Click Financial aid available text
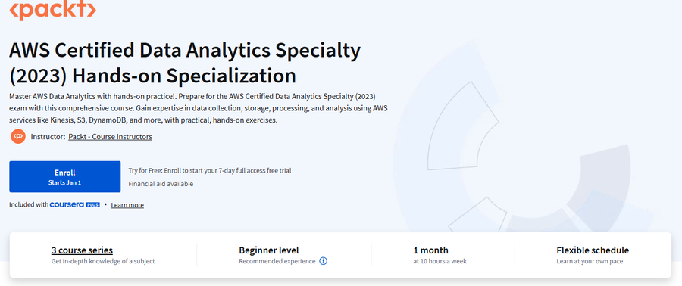This screenshot has width=682, height=286. tap(161, 184)
